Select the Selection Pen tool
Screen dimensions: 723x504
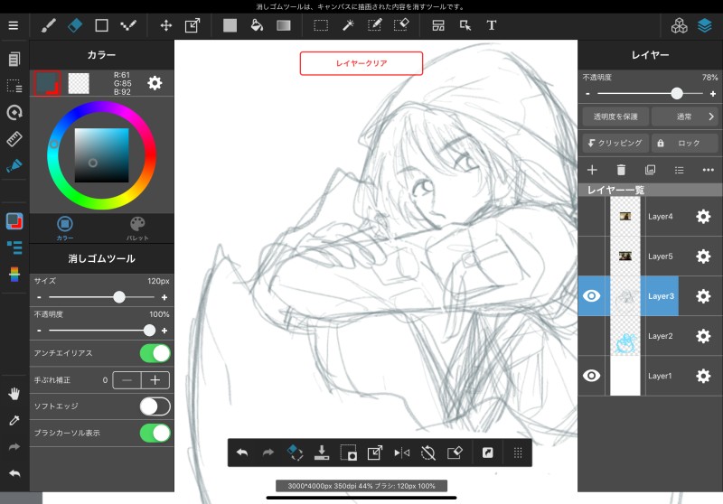(374, 25)
